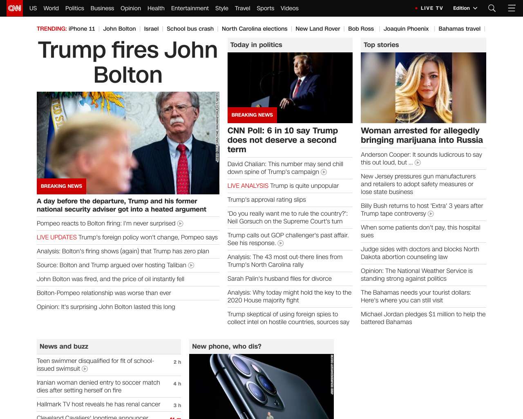
Task: Open the hamburger menu icon
Action: pyautogui.click(x=512, y=8)
